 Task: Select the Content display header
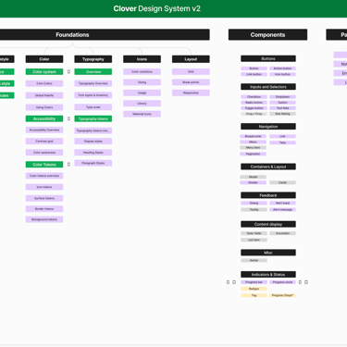click(268, 224)
